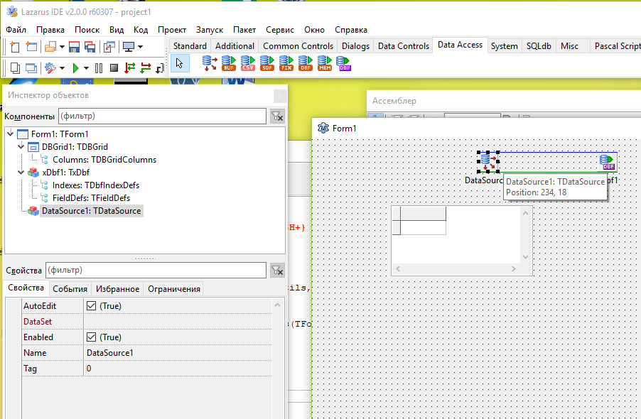The height and width of the screenshot is (419, 641).
Task: Switch to the Standard palette tab
Action: (x=190, y=46)
